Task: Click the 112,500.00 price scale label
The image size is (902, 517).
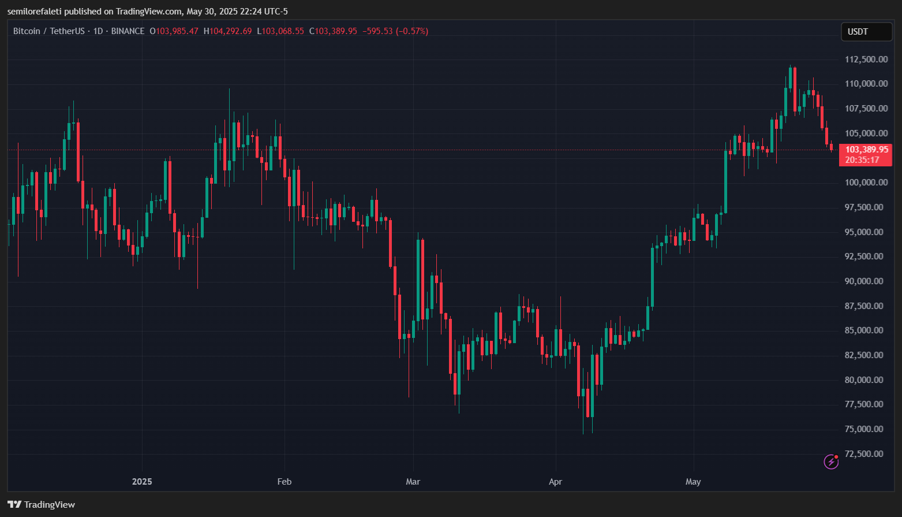Action: (x=866, y=59)
